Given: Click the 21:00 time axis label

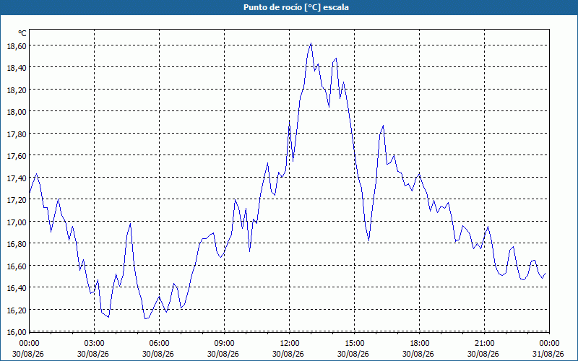Looking at the screenshot, I should pyautogui.click(x=484, y=344).
